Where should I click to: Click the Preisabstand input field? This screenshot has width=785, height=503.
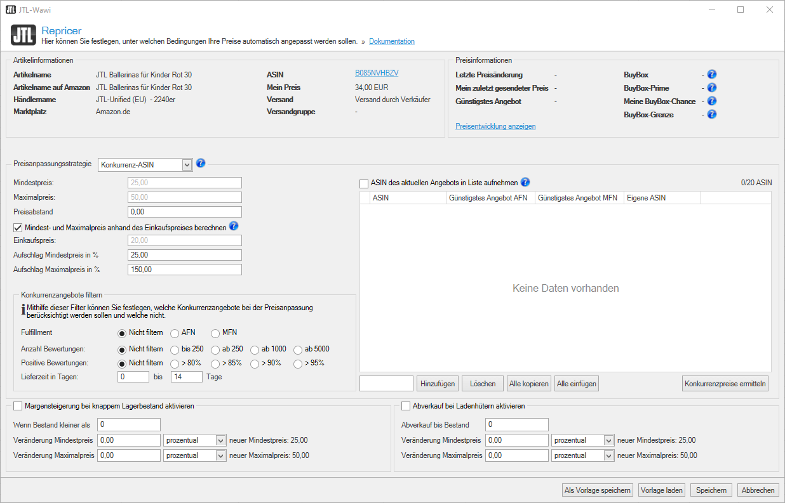click(185, 212)
